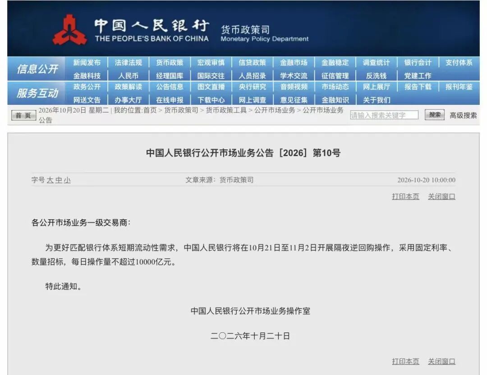Viewport: 487px width, 375px height.
Task: Go to 报告下载 page
Action: click(x=418, y=87)
